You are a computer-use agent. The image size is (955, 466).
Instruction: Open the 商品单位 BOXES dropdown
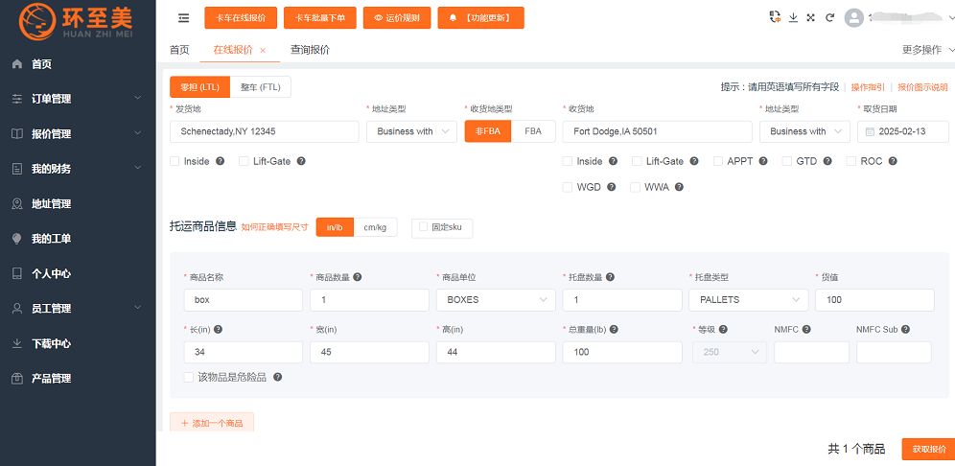[x=495, y=300]
